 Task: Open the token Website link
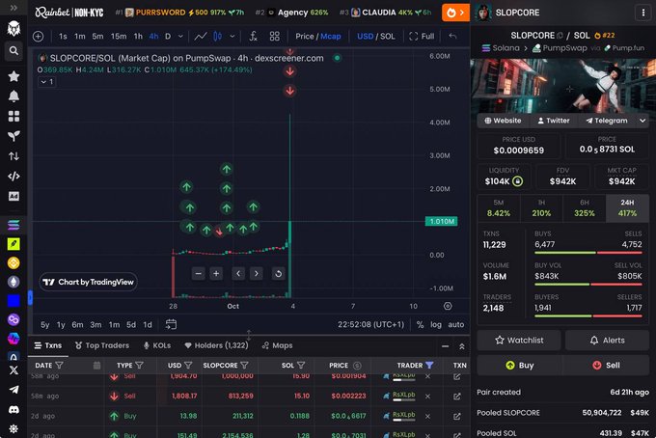(503, 121)
